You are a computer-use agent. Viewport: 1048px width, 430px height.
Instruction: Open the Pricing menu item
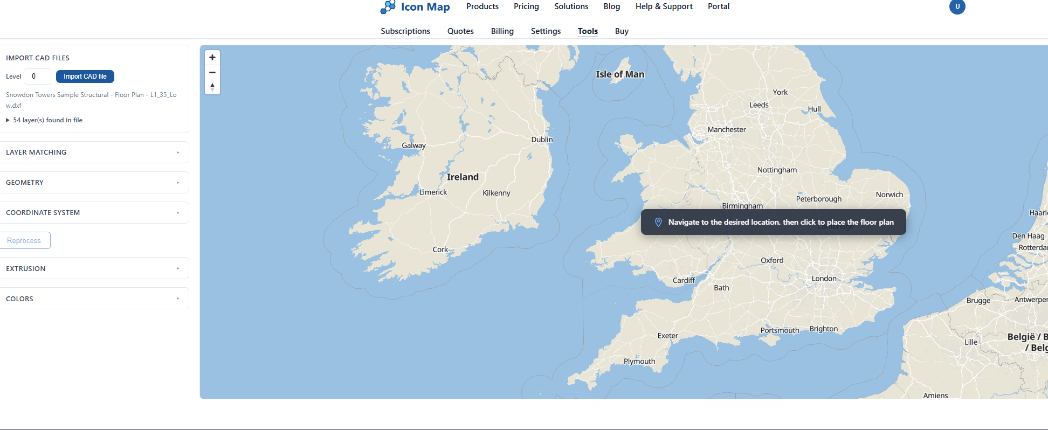coord(526,6)
